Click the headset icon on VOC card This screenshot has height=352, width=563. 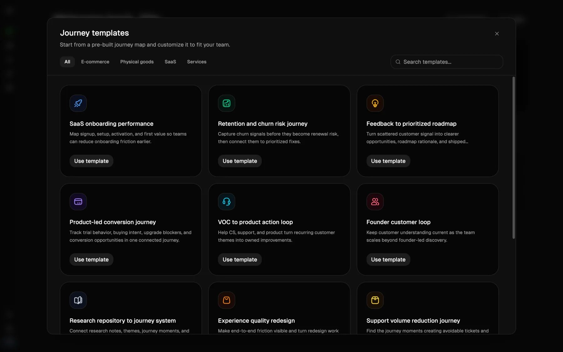pyautogui.click(x=226, y=202)
